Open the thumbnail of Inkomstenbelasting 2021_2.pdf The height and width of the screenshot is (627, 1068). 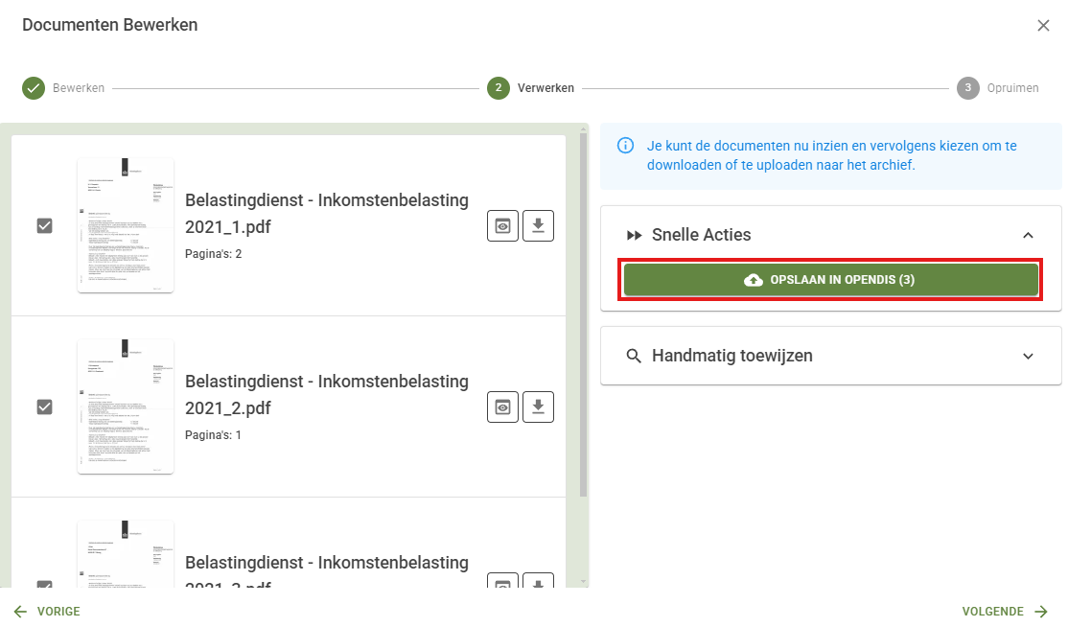(126, 406)
